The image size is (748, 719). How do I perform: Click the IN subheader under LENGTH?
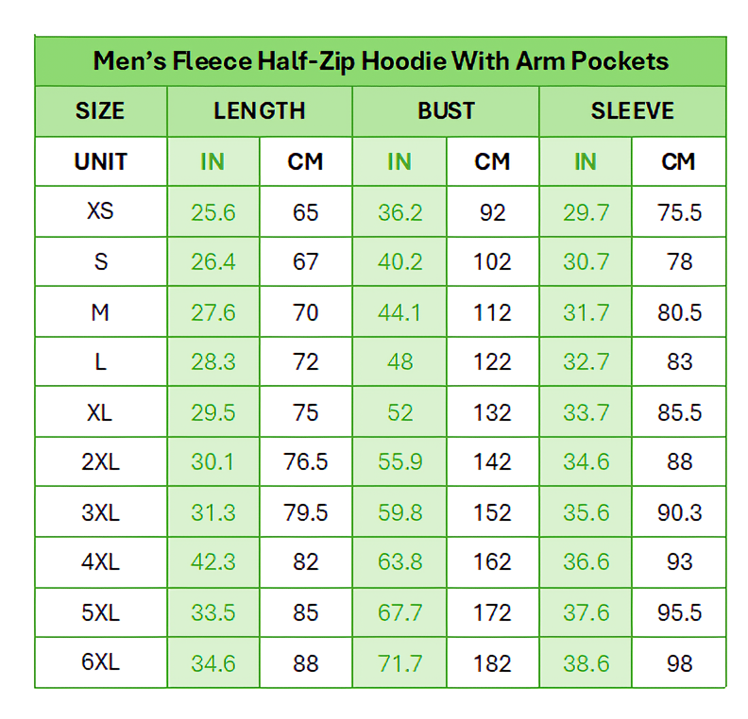212,161
